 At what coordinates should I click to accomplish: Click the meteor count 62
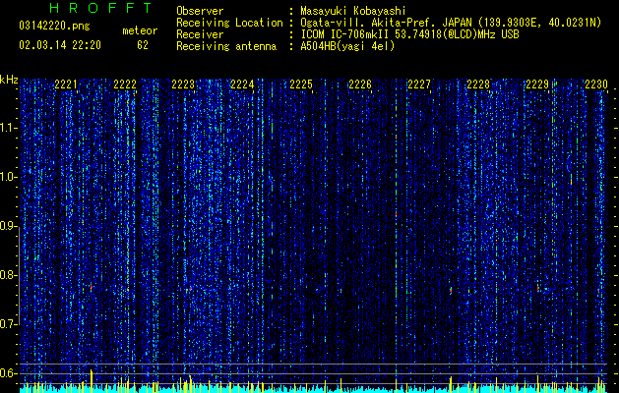(143, 45)
